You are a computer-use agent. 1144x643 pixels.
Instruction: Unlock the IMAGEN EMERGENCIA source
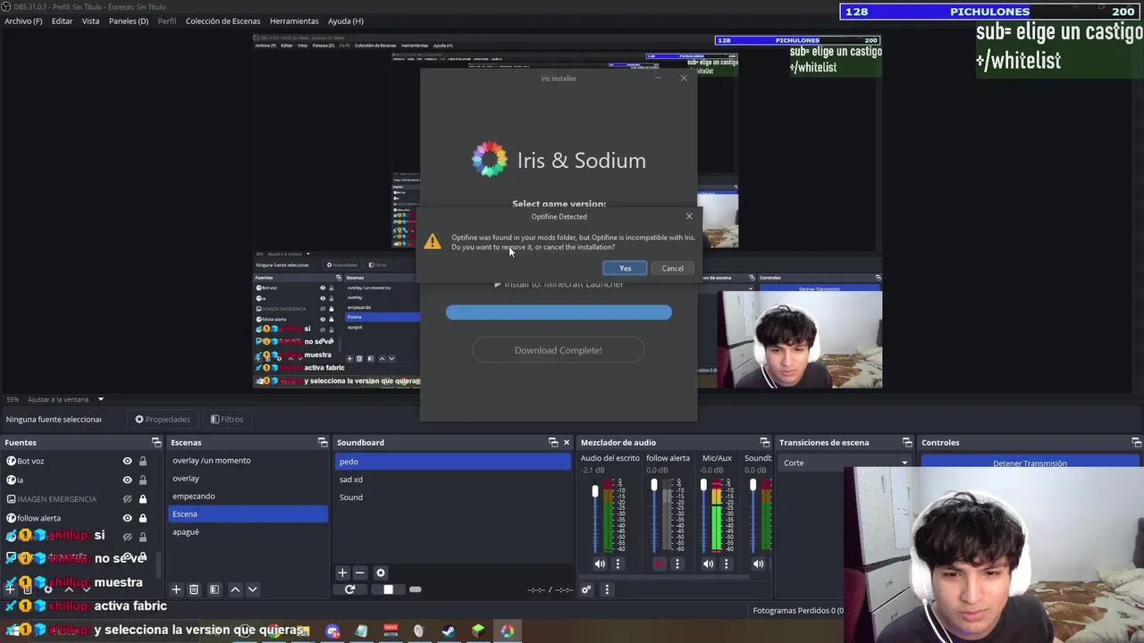142,499
